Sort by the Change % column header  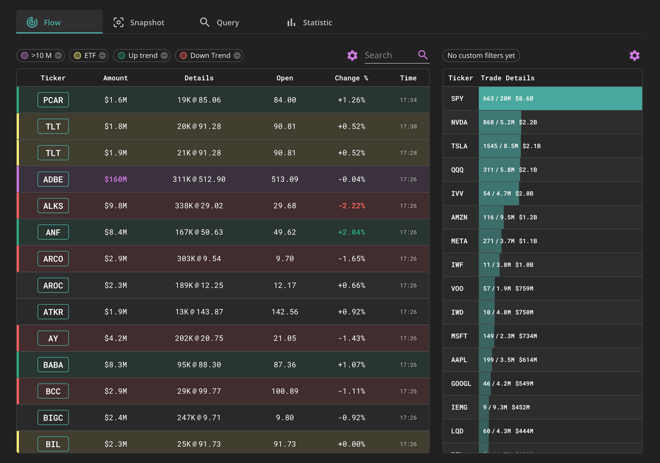pos(351,78)
